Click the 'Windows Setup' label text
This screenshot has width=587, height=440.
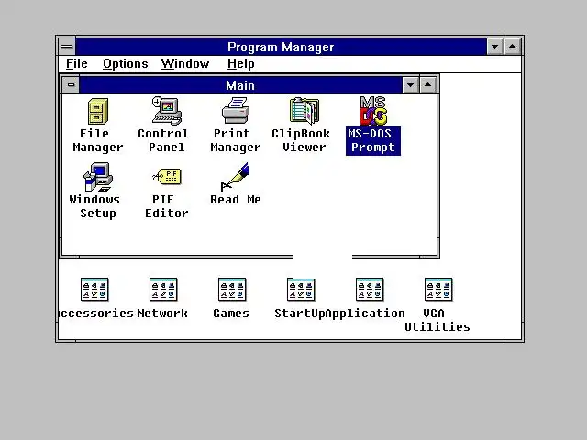click(x=94, y=206)
